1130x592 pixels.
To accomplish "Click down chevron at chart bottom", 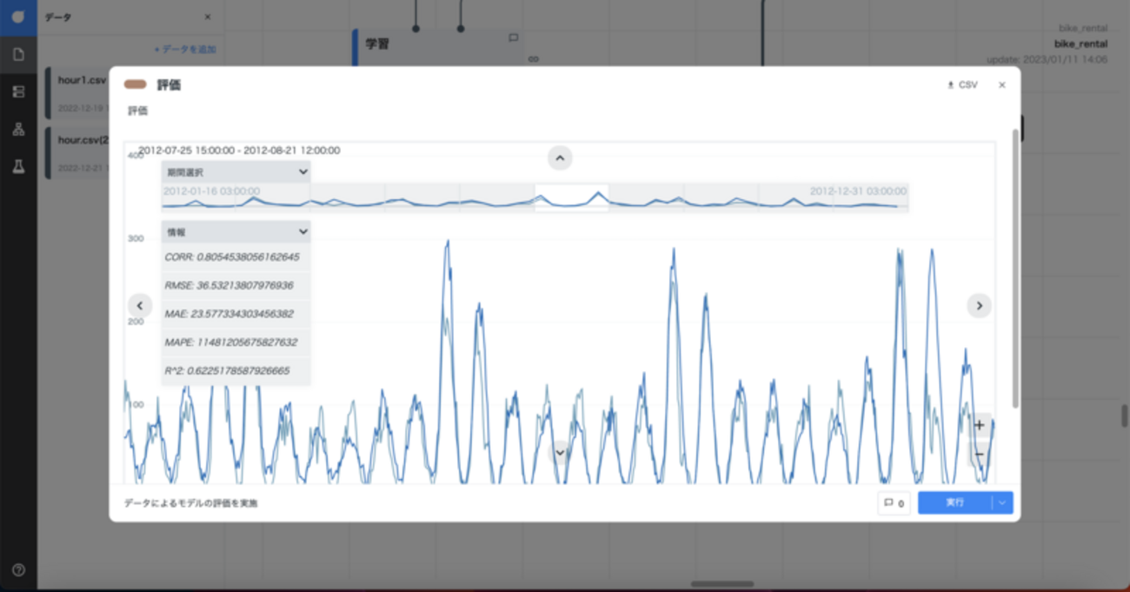I will [x=560, y=452].
